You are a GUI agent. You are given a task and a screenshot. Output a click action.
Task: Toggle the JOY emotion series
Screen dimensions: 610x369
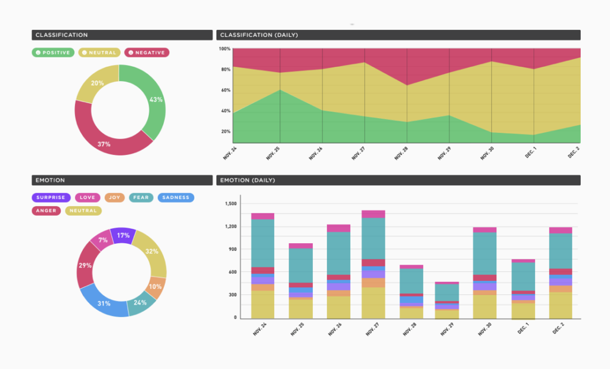(x=114, y=197)
